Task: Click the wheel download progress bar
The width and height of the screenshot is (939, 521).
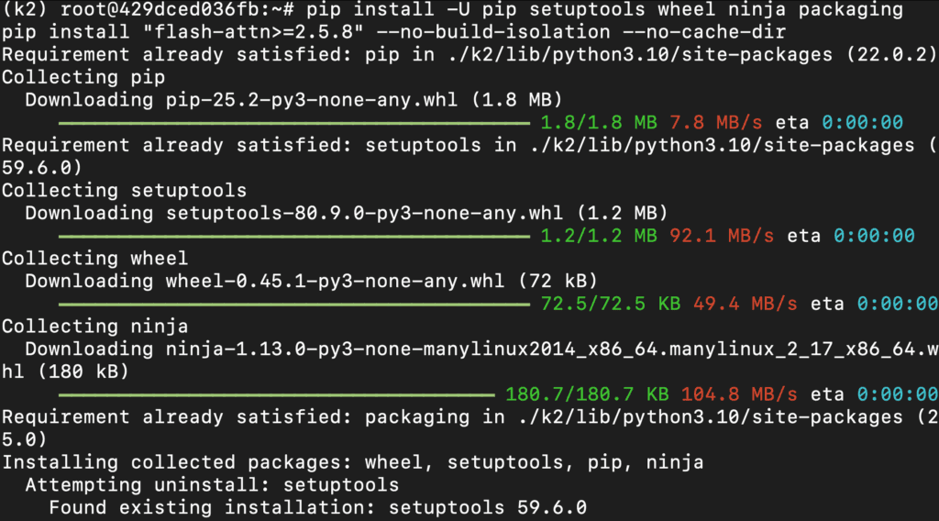Action: [293, 304]
